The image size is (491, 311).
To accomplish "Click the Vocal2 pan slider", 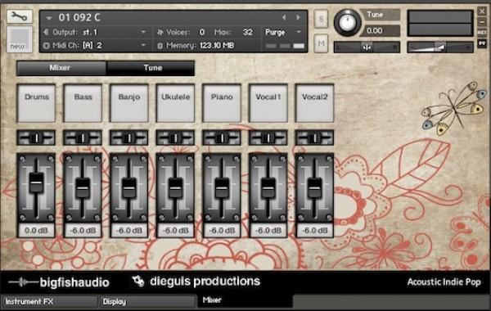I will point(314,137).
